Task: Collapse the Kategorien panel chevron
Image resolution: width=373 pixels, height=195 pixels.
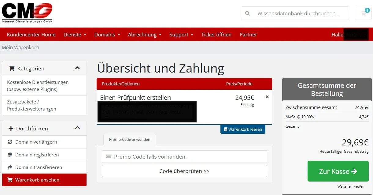Action: pos(77,68)
